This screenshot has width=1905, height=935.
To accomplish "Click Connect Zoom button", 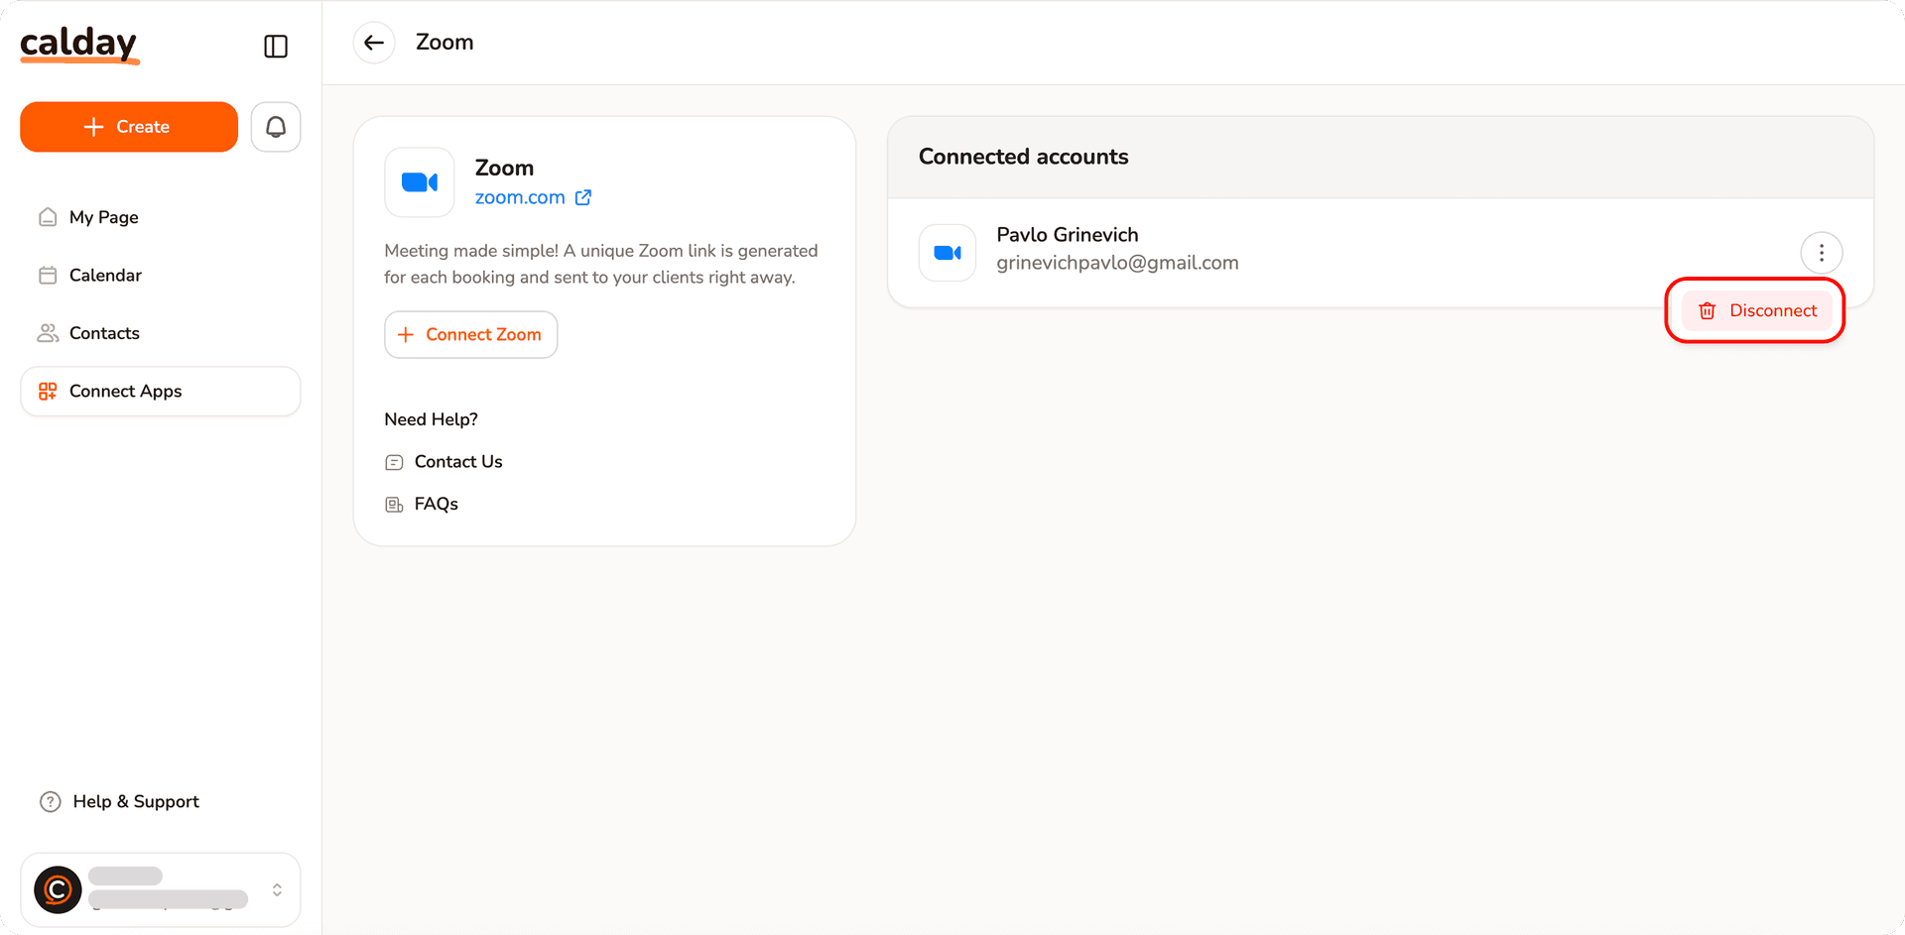I will 471,335.
